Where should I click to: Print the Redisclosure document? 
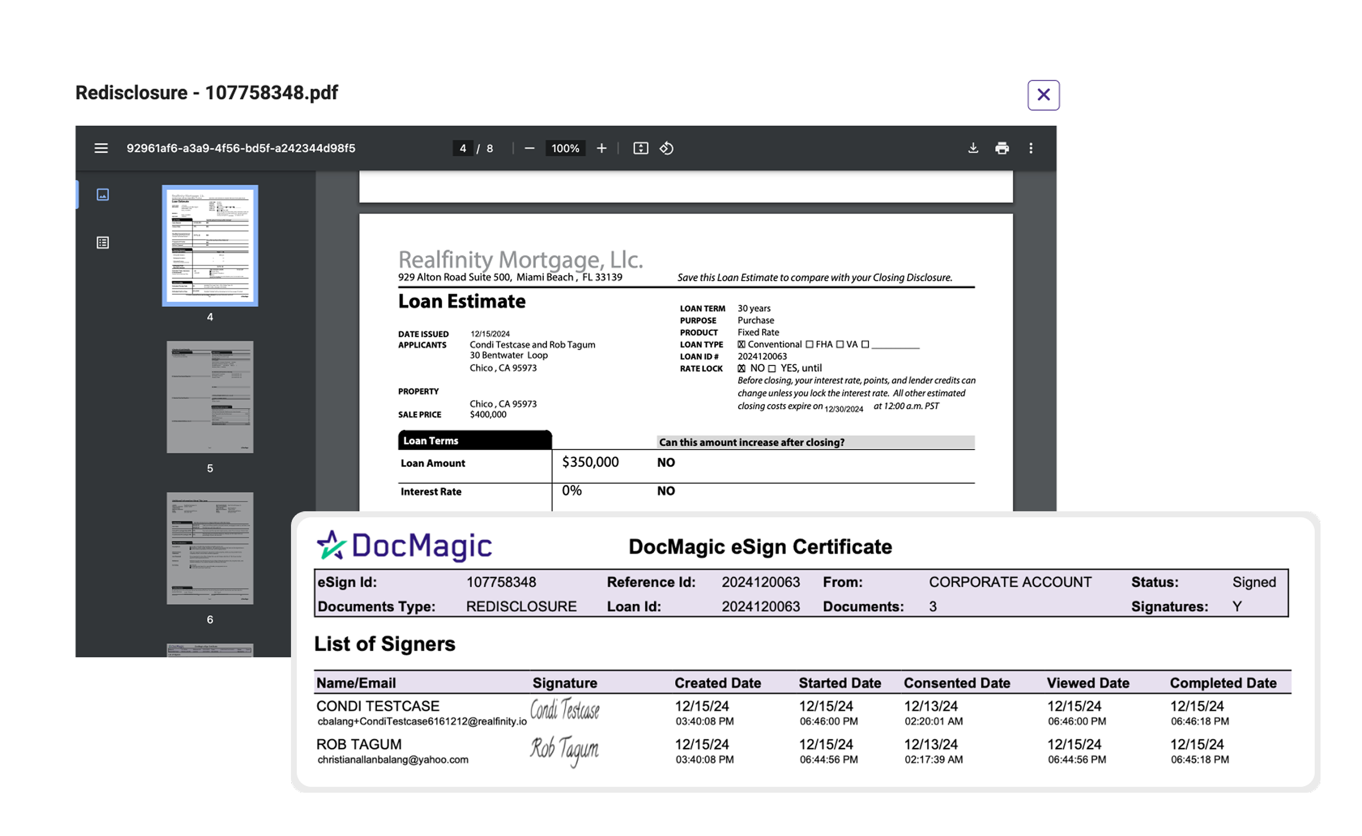pos(1002,148)
